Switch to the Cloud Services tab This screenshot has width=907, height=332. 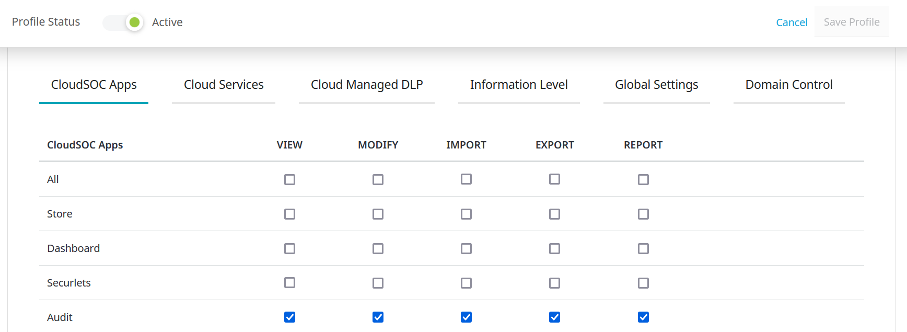tap(224, 85)
